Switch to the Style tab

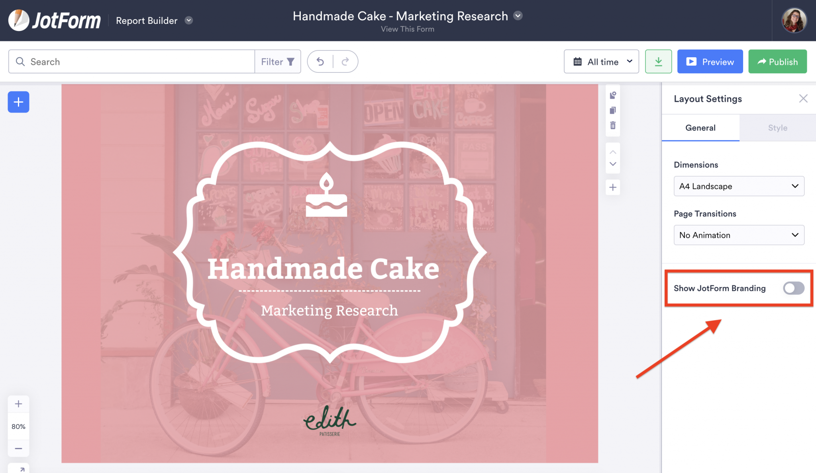777,128
